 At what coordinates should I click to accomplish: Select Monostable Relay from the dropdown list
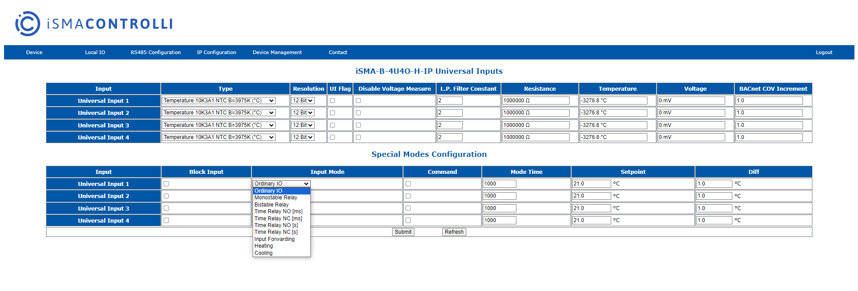(275, 198)
